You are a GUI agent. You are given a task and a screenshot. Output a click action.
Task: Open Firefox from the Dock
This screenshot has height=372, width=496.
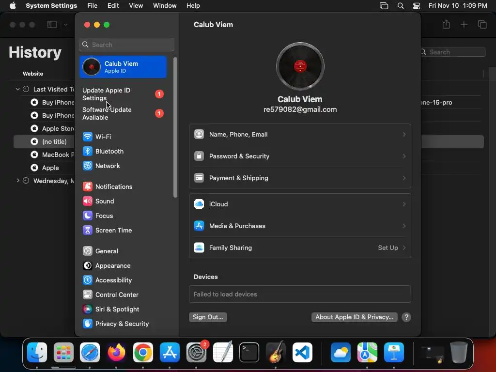[116, 353]
